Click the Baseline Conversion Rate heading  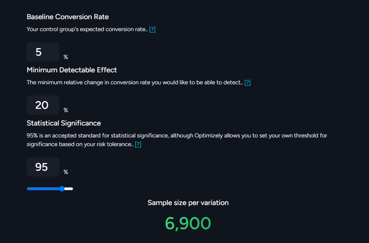[x=68, y=17]
